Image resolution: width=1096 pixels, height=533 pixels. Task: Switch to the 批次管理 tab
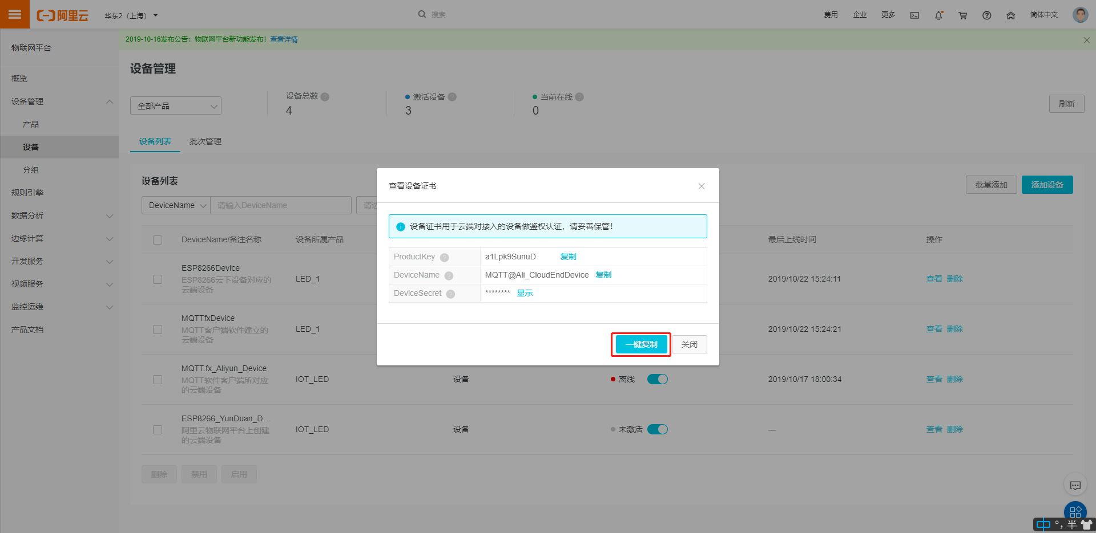pos(204,141)
